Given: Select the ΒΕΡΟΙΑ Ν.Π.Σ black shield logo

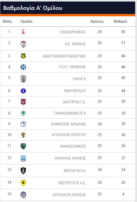Looking at the screenshot, I should click(x=23, y=170).
